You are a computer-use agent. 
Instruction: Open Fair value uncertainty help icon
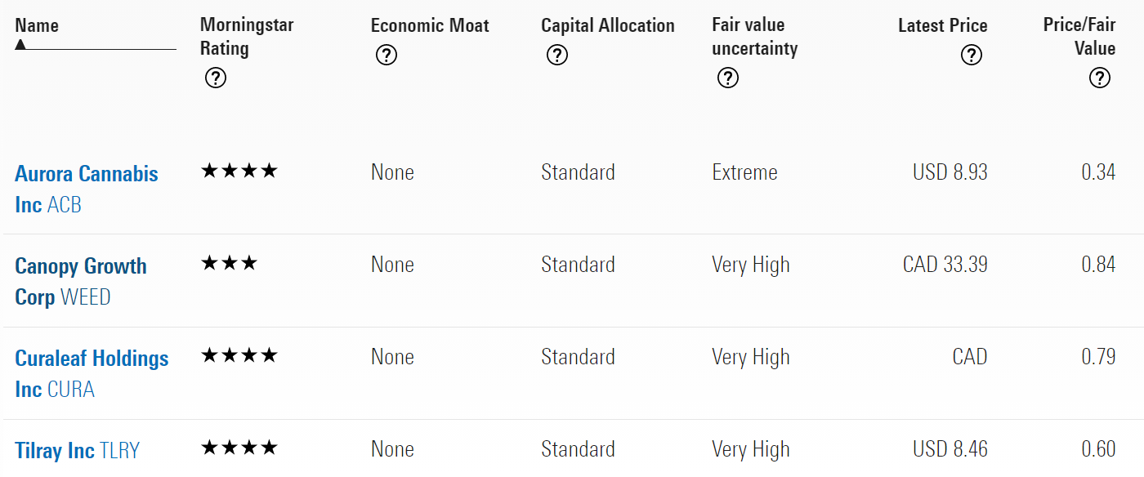(727, 78)
